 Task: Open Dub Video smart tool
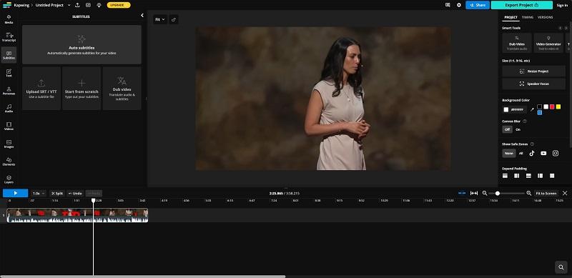517,43
